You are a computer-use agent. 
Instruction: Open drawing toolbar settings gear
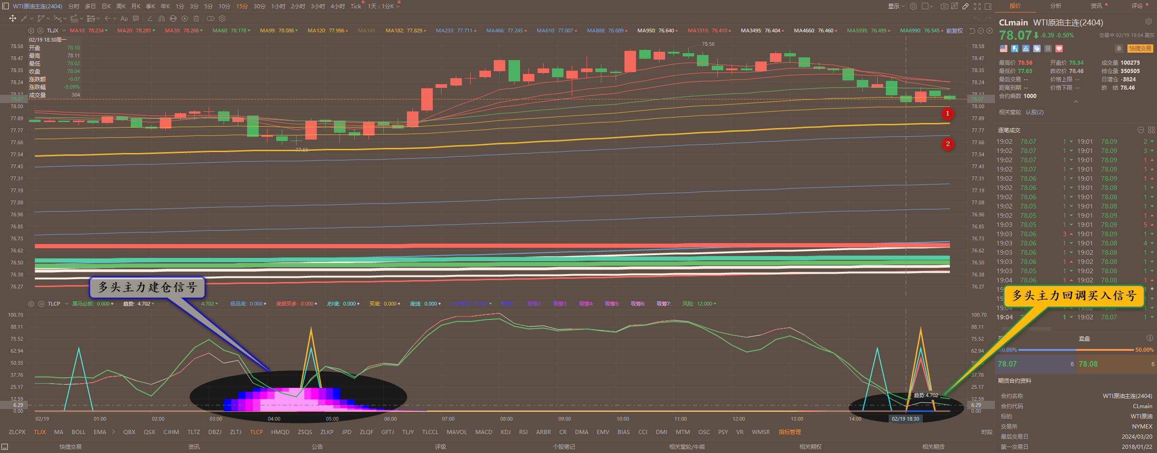tap(222, 18)
